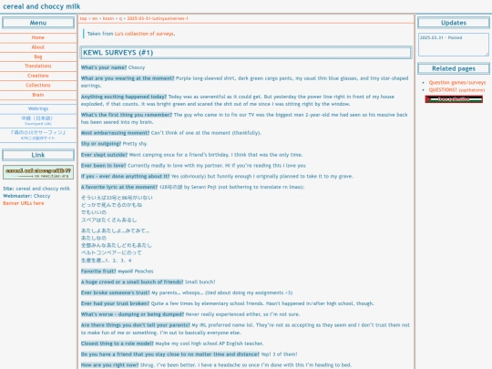The height and width of the screenshot is (369, 492).
Task: Click the 'Favorite fruit?' question
Action: (98, 272)
